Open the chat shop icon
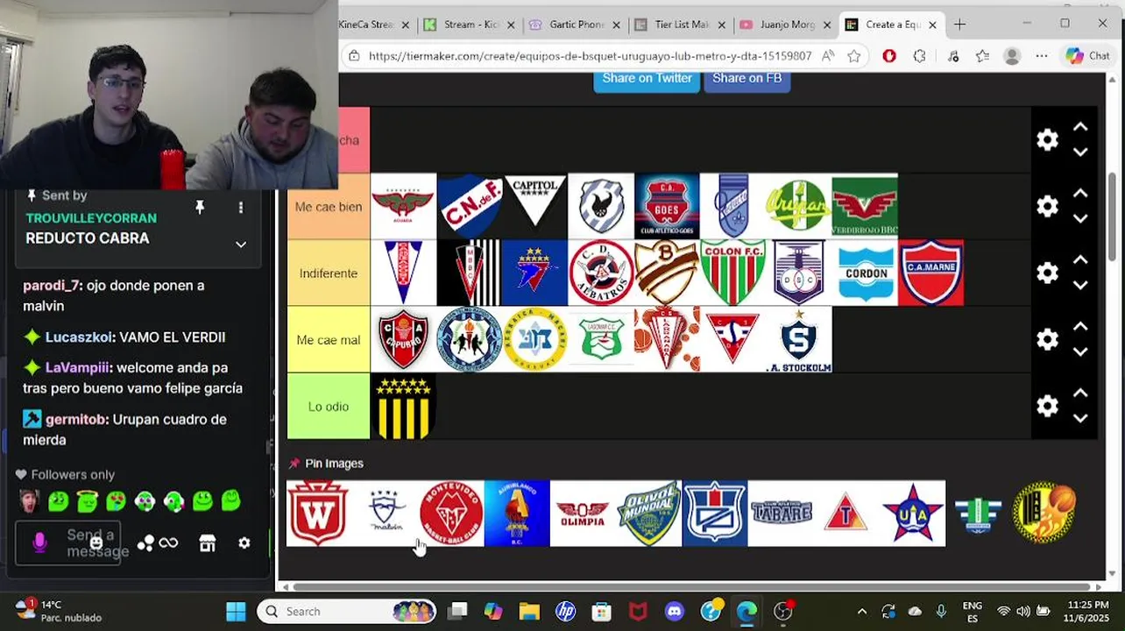 click(208, 543)
